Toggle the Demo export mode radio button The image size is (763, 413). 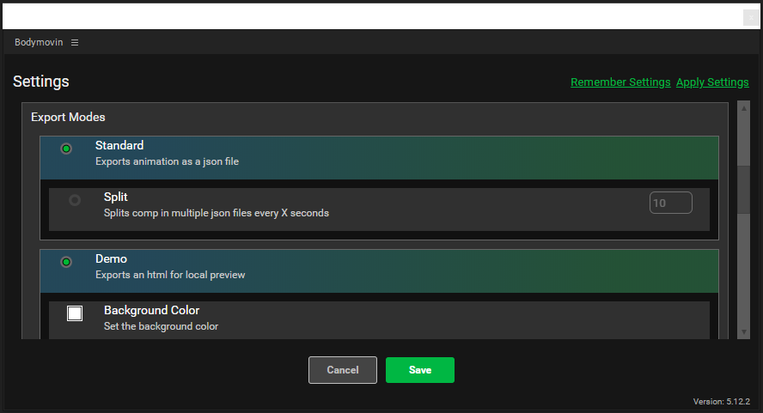[66, 262]
